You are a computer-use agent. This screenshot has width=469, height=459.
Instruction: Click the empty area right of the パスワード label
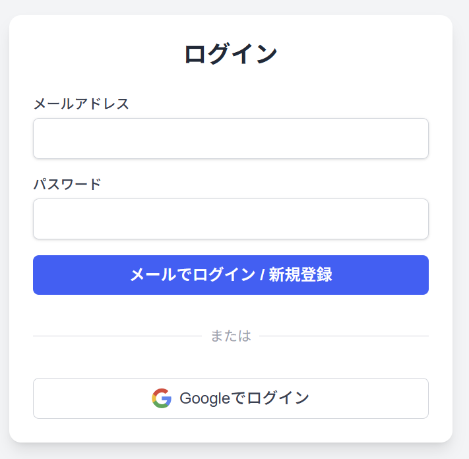264,184
